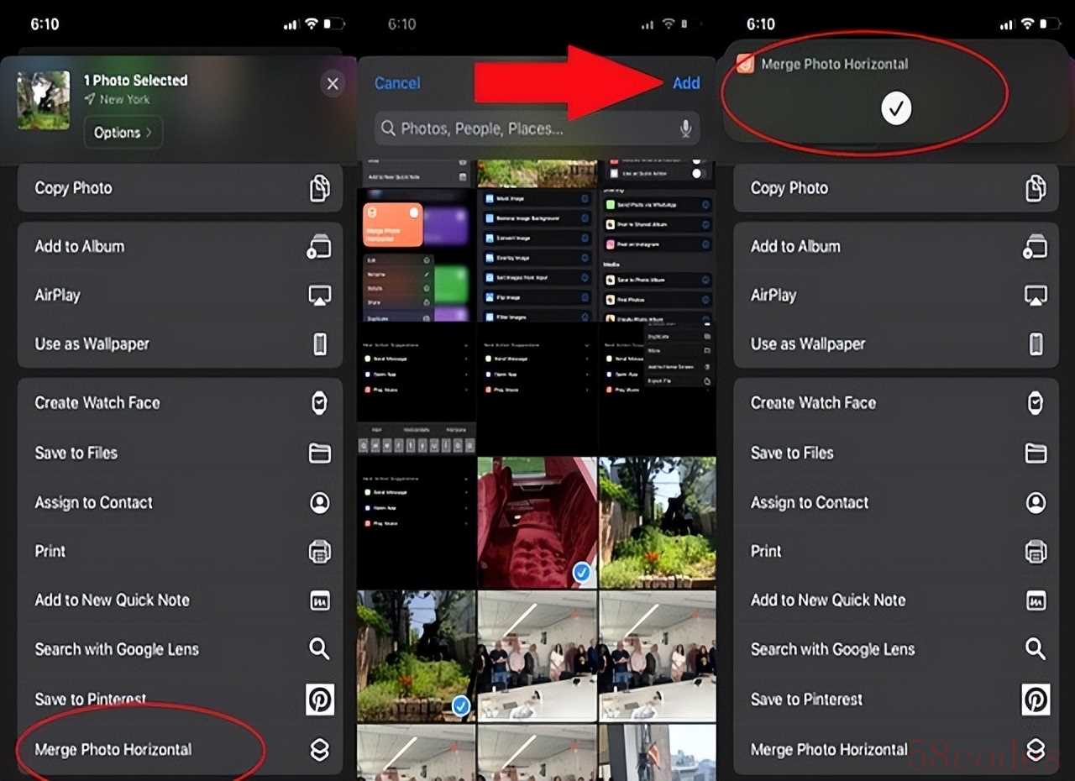
Task: Close the 1 Photo Selected share sheet
Action: coord(333,84)
